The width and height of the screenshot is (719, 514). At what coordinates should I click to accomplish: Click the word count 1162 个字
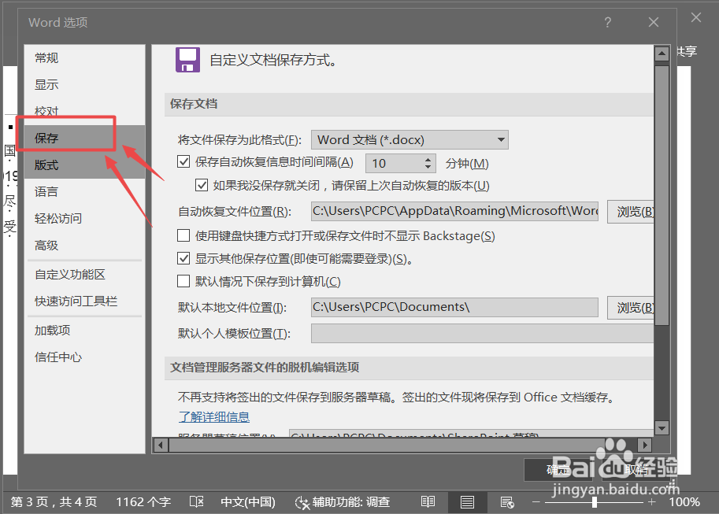tap(143, 502)
